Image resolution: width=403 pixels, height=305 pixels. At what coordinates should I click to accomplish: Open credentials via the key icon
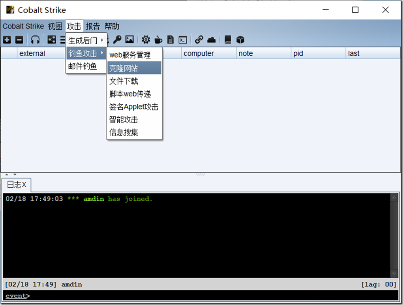[x=117, y=40]
